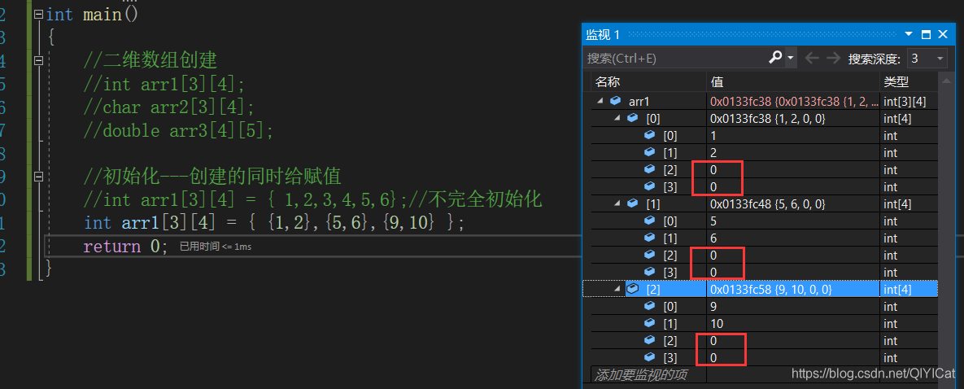Image resolution: width=964 pixels, height=389 pixels.
Task: Click the int arr1[3][4] initialization line
Action: point(274,223)
